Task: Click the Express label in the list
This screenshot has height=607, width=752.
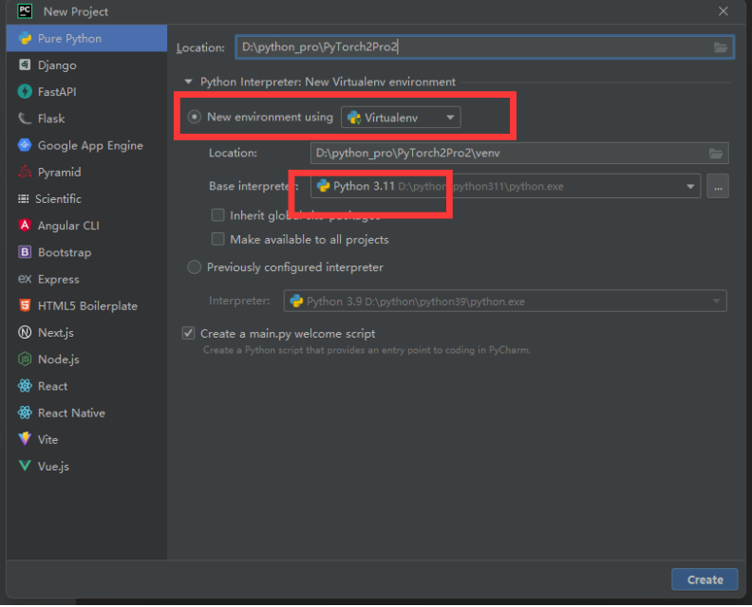Action: coord(59,279)
